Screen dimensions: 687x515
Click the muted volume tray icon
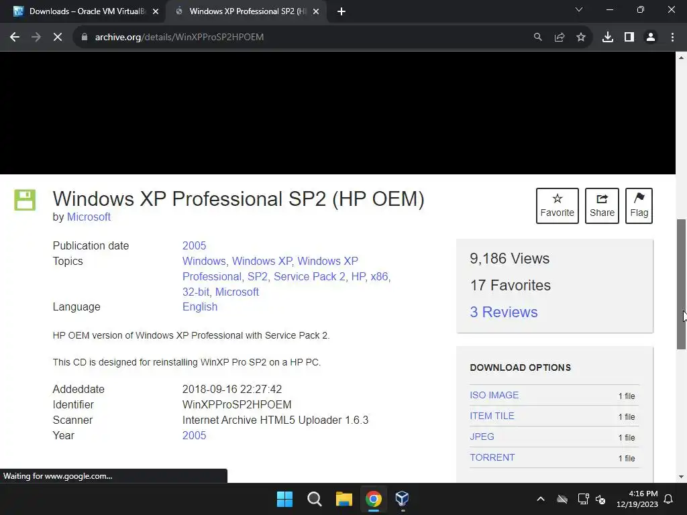[600, 499]
